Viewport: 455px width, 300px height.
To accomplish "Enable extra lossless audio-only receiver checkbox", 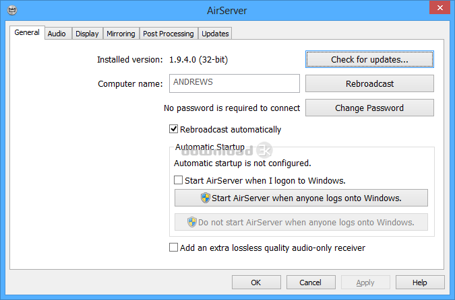I will point(174,248).
